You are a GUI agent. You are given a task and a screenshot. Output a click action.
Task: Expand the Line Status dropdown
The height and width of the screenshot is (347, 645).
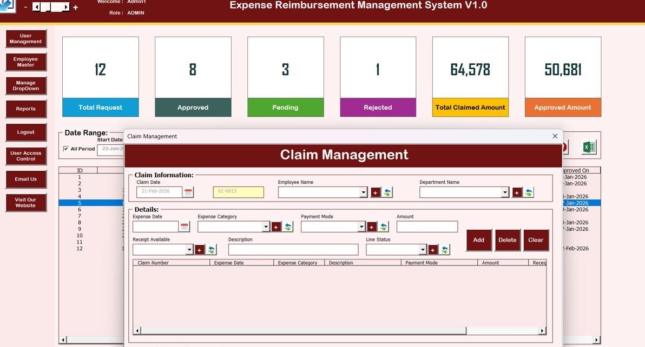pos(423,250)
